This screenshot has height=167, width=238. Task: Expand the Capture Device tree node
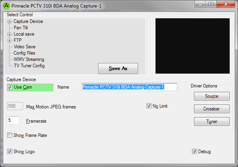click(x=9, y=22)
